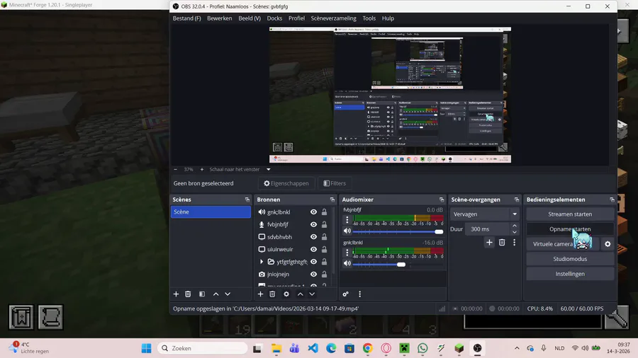638x358 pixels.
Task: Open the Bestand menu
Action: [x=186, y=18]
